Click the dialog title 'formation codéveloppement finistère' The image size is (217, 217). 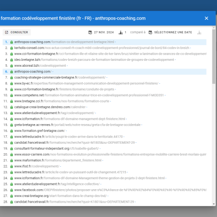[38, 18]
